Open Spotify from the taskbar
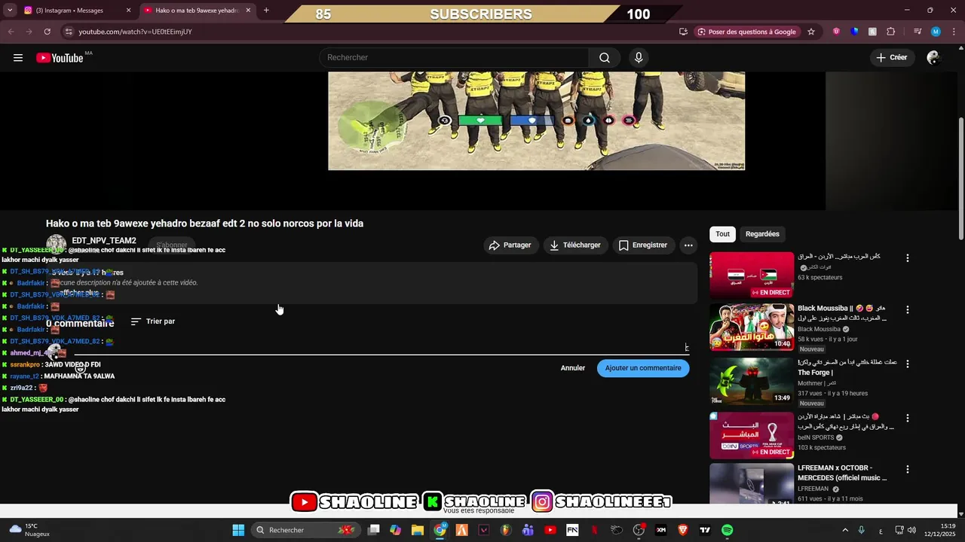 click(x=727, y=530)
